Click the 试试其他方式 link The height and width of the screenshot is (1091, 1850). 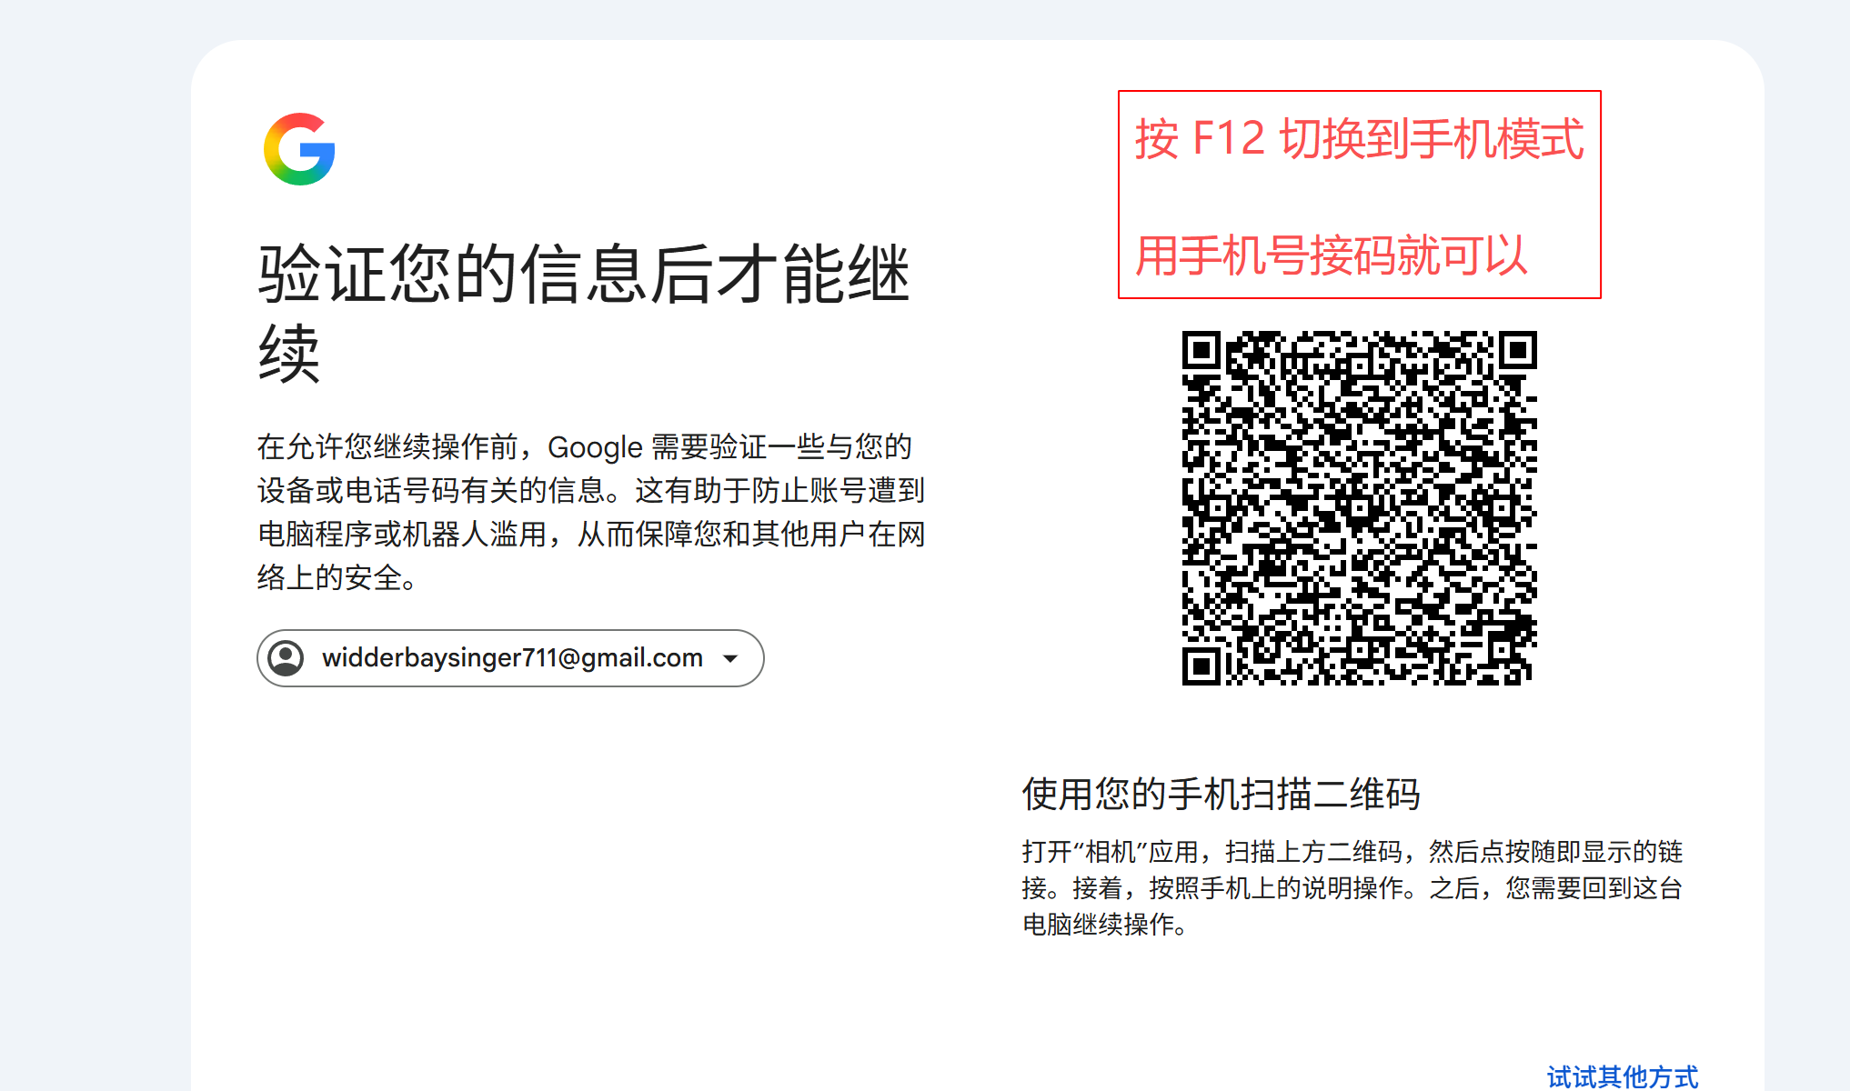(x=1622, y=1076)
